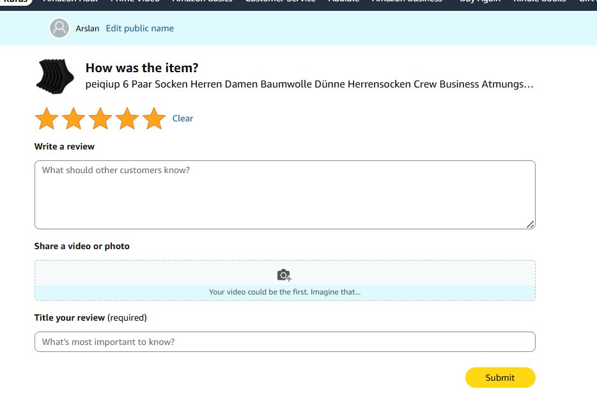Give the item five stars
The image size is (597, 405).
pos(154,118)
